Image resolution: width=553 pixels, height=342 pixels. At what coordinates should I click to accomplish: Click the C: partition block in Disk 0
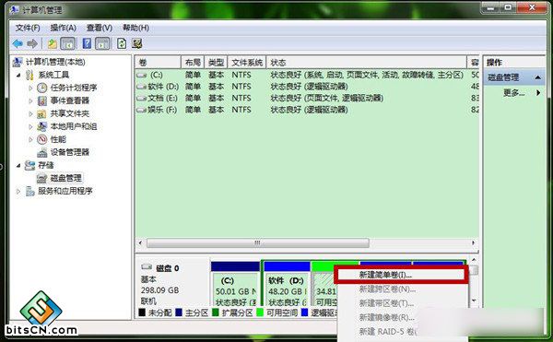[236, 284]
